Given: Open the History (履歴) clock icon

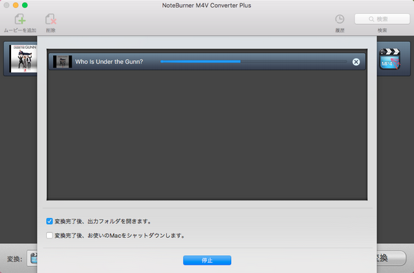Looking at the screenshot, I should pyautogui.click(x=339, y=19).
